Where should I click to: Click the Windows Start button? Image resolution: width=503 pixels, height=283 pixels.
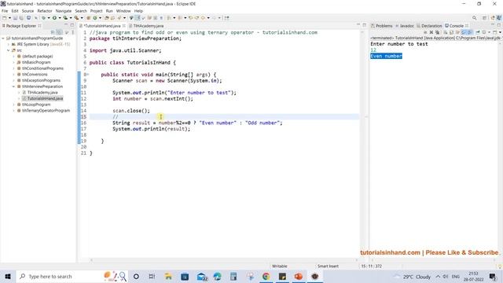pos(8,276)
